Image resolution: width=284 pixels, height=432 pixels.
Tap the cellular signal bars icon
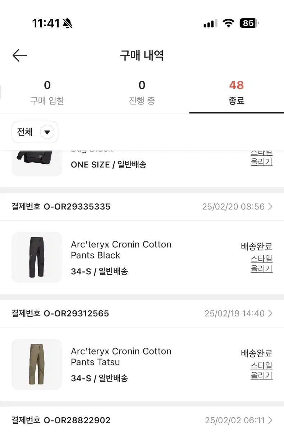pos(210,23)
